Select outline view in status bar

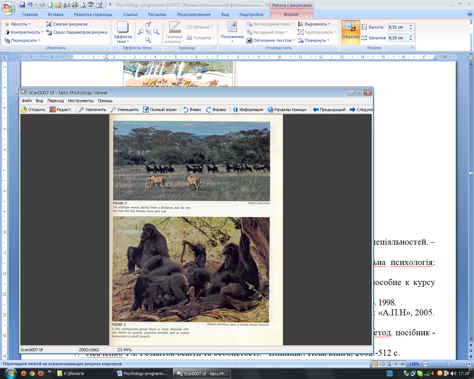click(x=395, y=364)
